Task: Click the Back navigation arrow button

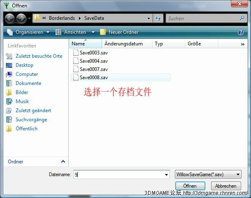Action: coord(9,19)
